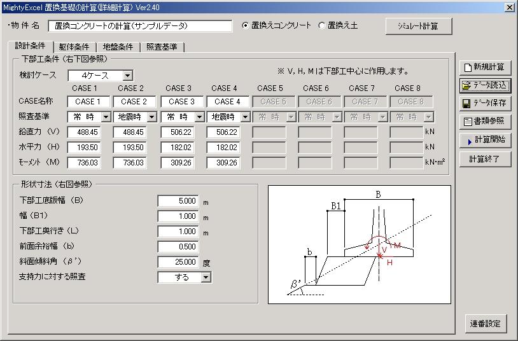Click the データ読込 (load data) button
The image size is (518, 341).
(485, 85)
